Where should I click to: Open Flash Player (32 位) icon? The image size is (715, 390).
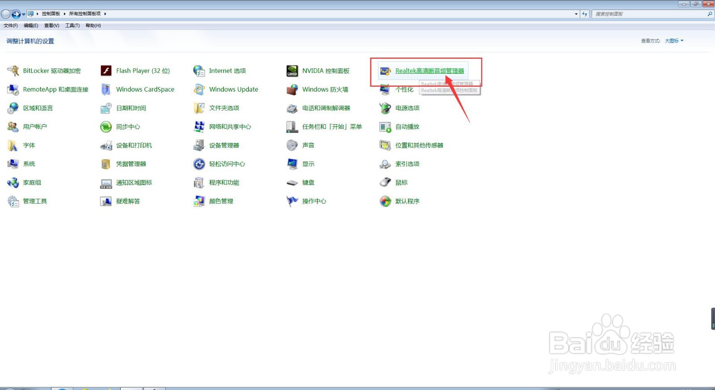106,71
